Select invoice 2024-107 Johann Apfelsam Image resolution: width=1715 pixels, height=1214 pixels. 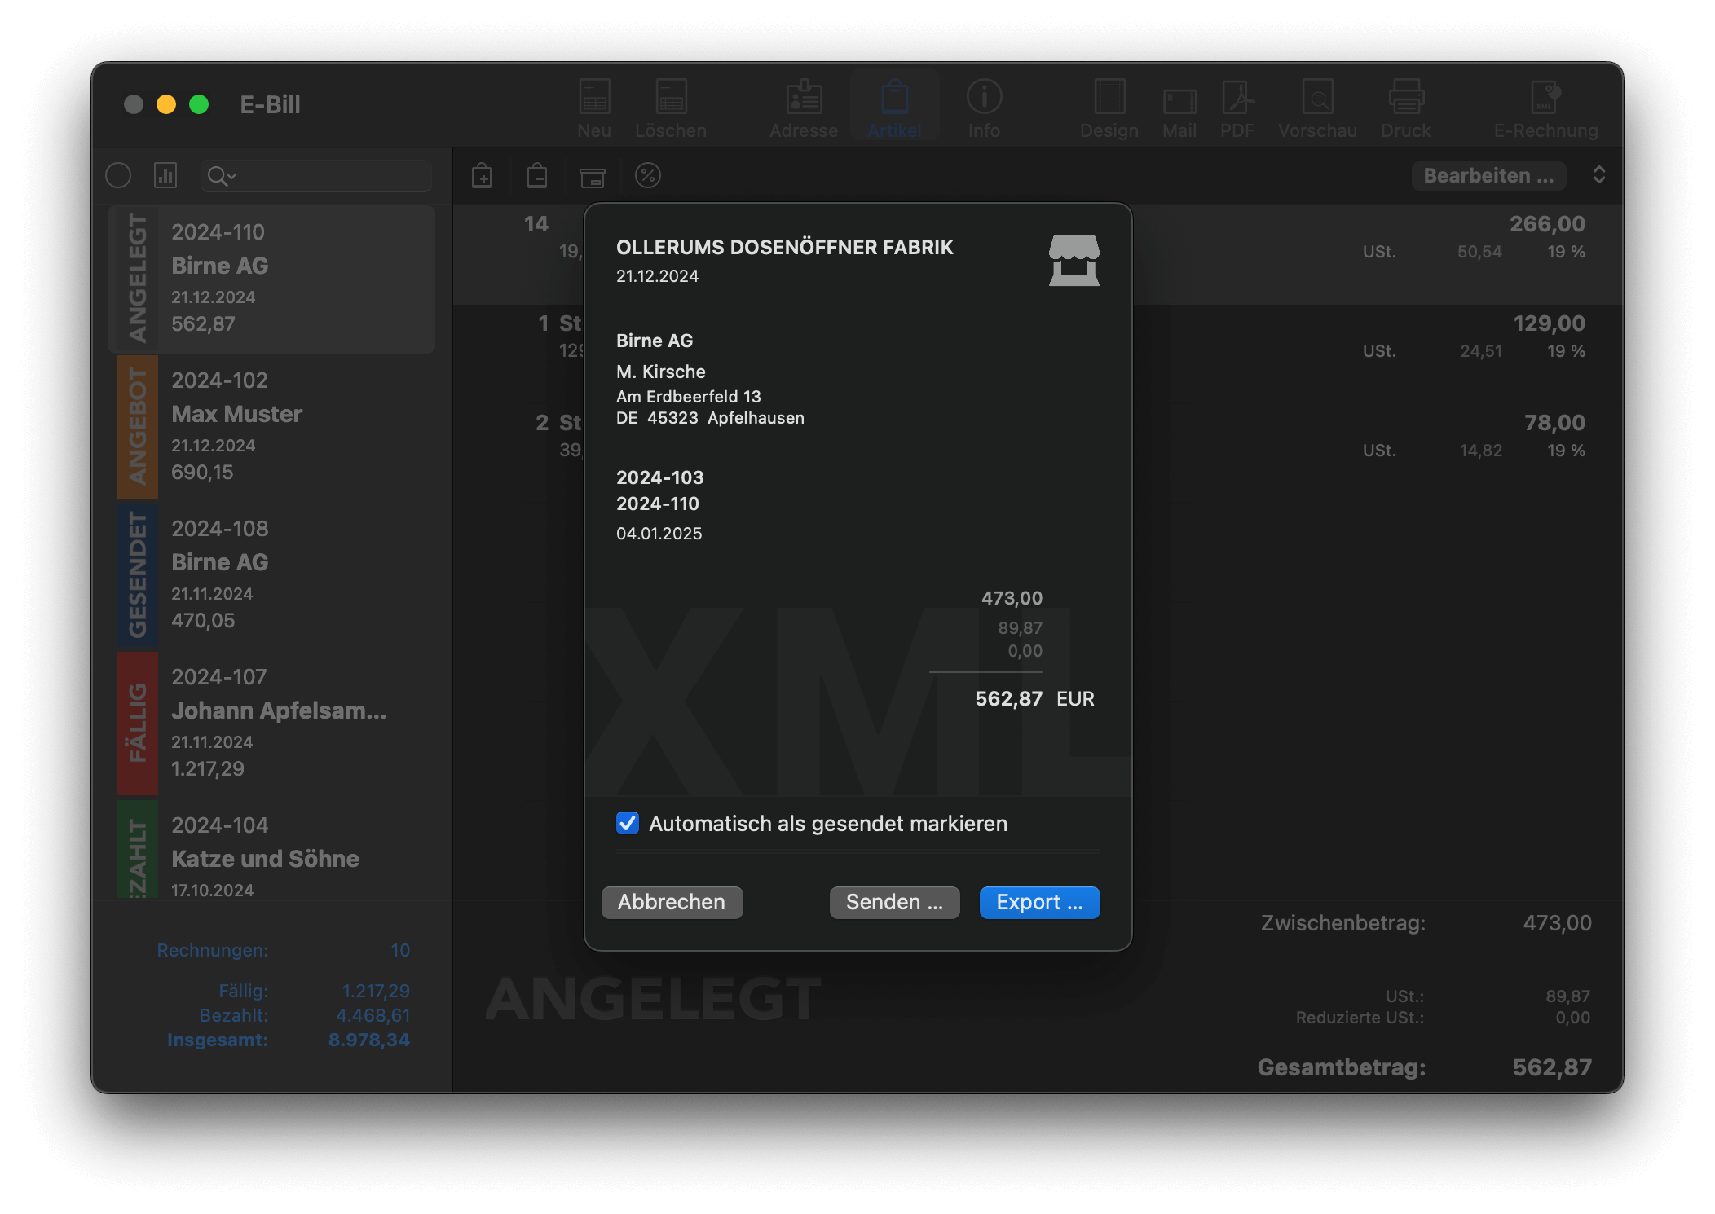[x=277, y=722]
